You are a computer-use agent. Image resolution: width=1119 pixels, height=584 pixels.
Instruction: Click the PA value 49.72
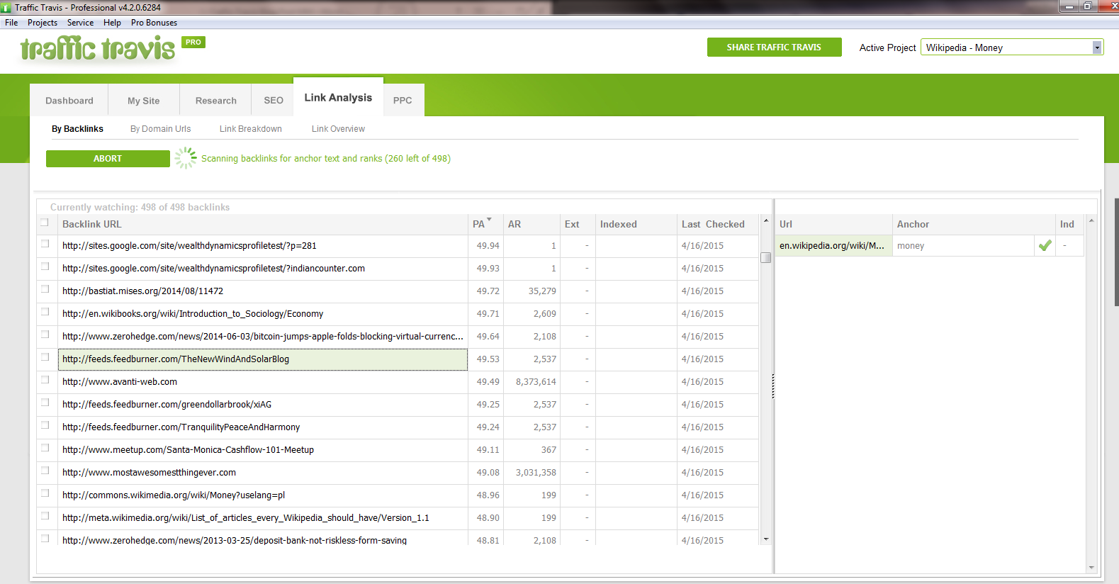coord(488,291)
